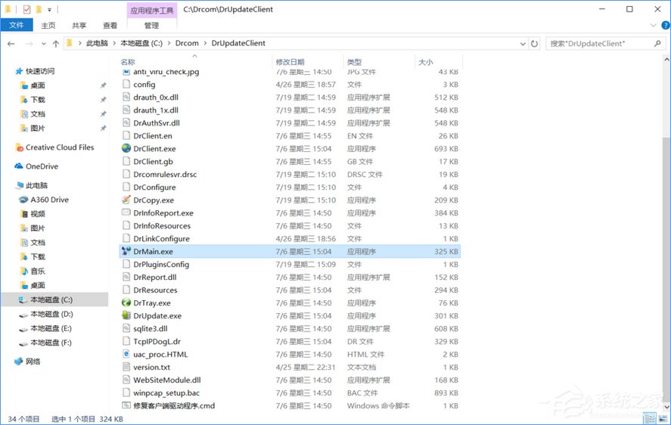Select the DrUpdate.exe icon
The width and height of the screenshot is (671, 425).
point(126,315)
